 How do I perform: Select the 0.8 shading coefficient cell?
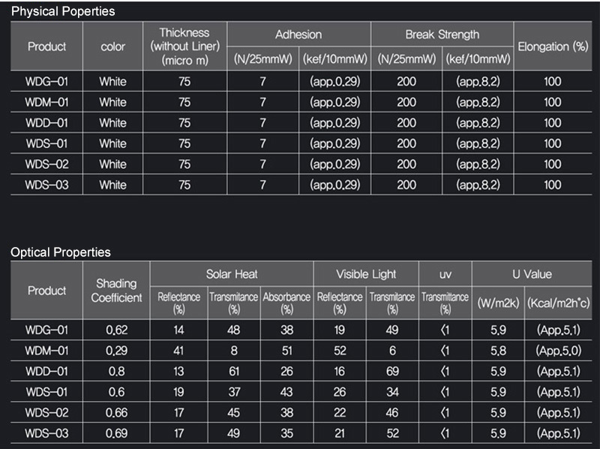116,371
